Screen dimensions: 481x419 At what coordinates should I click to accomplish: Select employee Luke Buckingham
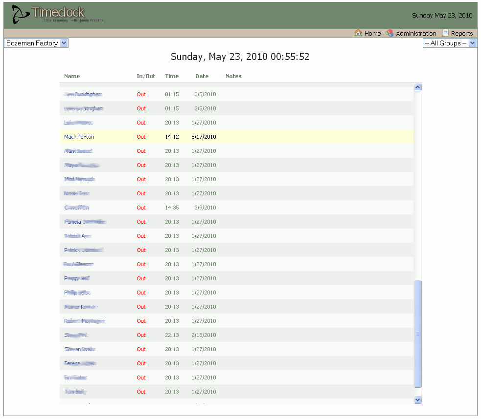point(84,108)
